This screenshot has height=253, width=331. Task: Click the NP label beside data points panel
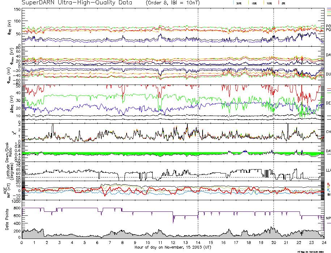328,218
